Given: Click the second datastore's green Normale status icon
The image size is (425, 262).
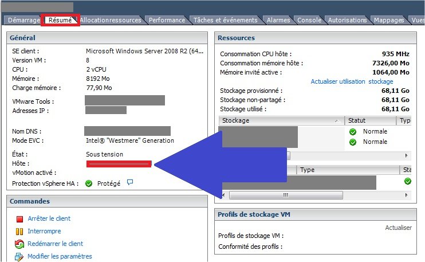Looking at the screenshot, I should point(353,142).
